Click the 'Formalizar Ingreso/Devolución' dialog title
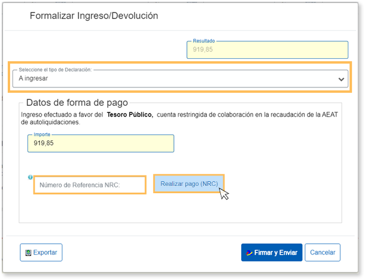 pos(94,15)
